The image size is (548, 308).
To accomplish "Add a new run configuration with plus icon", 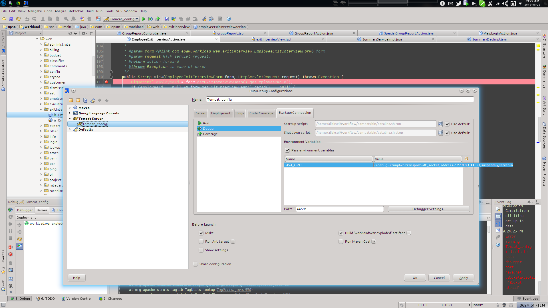I will [x=71, y=100].
